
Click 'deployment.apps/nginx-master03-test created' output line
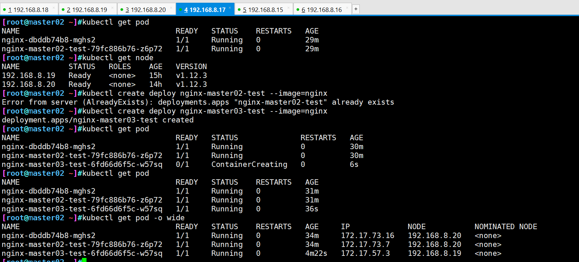[x=98, y=120]
